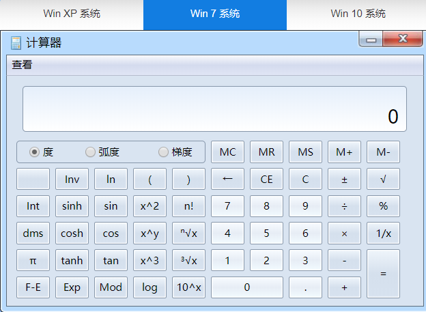Click the percent % key
Screen dimensions: 426x312
pyautogui.click(x=383, y=206)
